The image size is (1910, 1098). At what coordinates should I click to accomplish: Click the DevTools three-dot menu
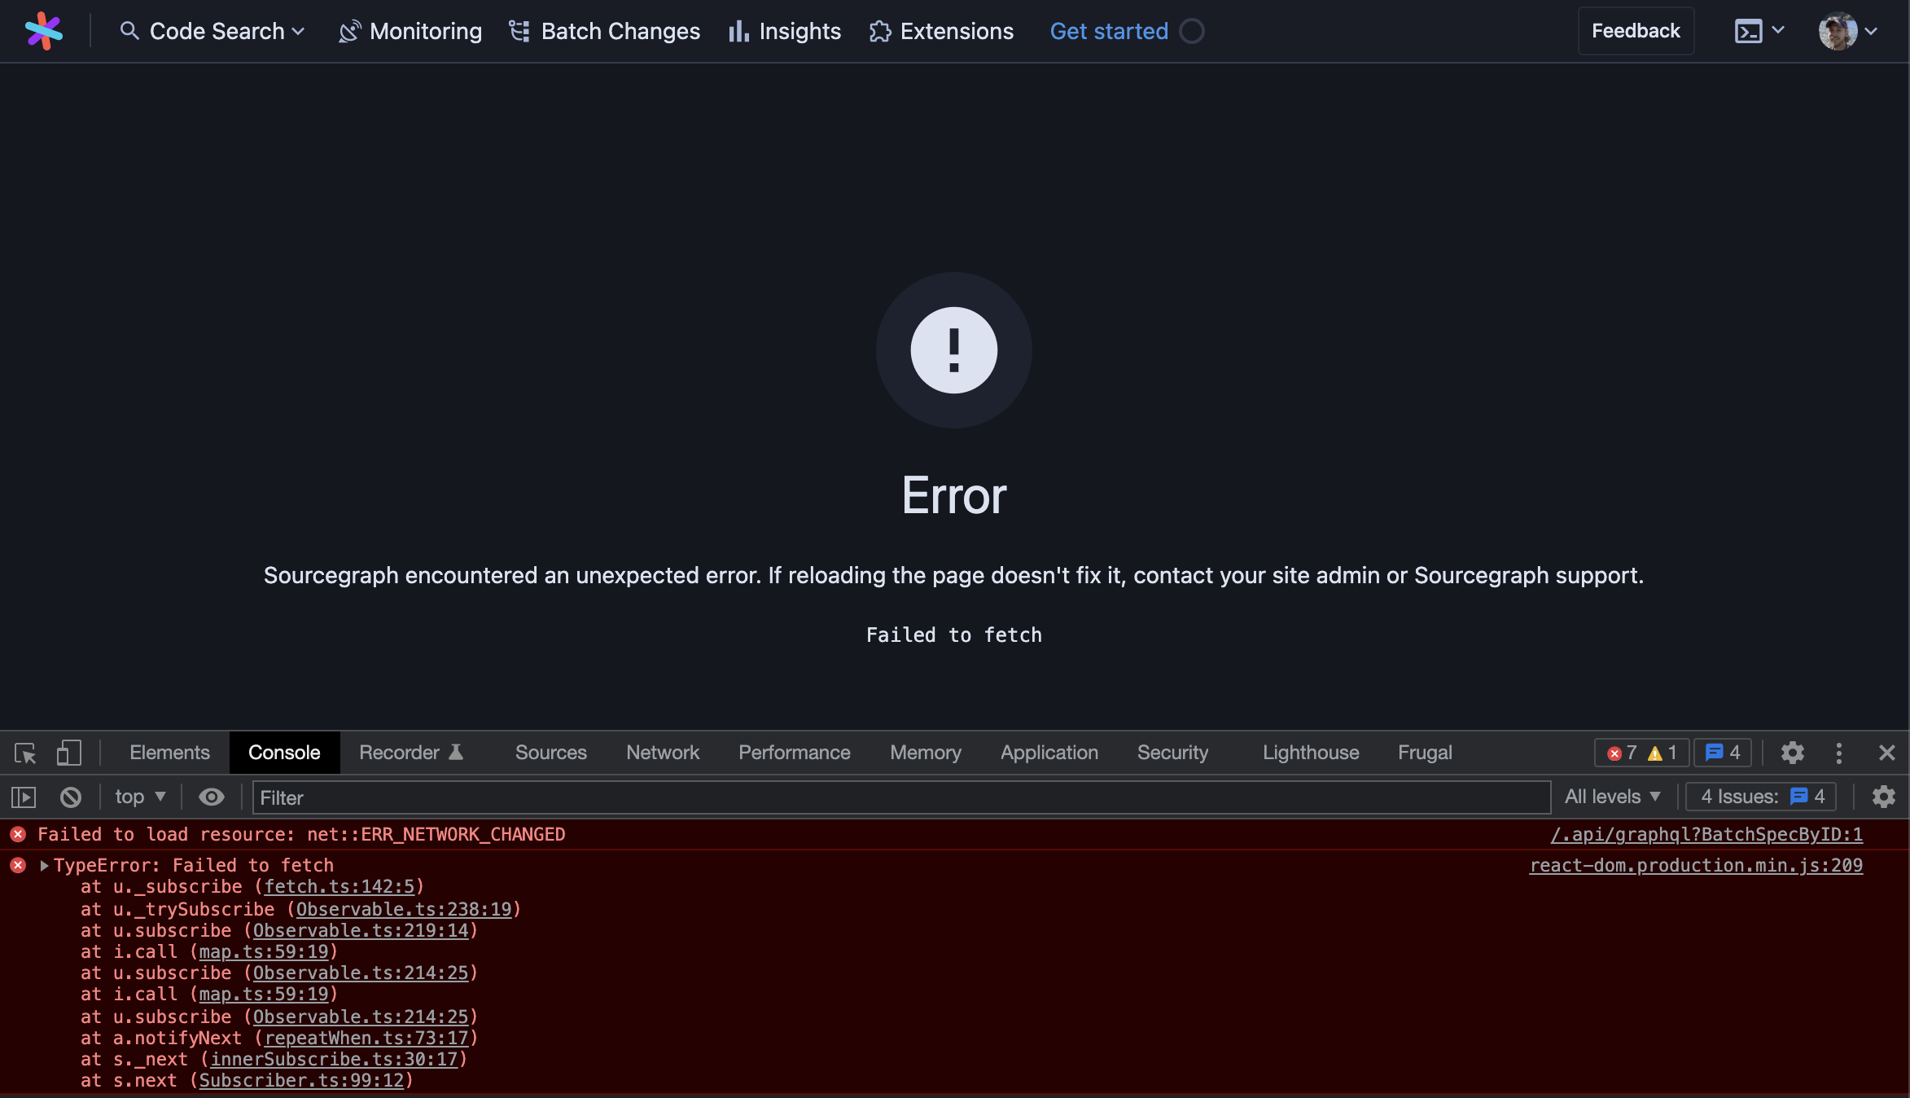1839,753
